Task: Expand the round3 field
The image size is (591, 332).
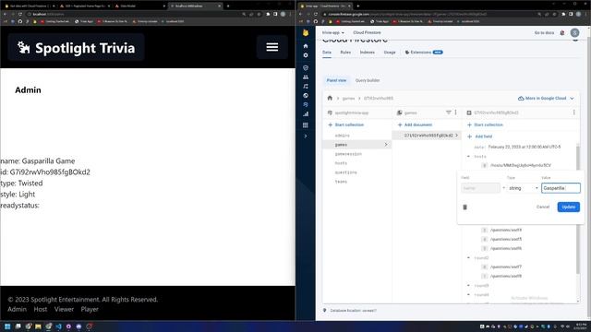Action: (x=468, y=286)
